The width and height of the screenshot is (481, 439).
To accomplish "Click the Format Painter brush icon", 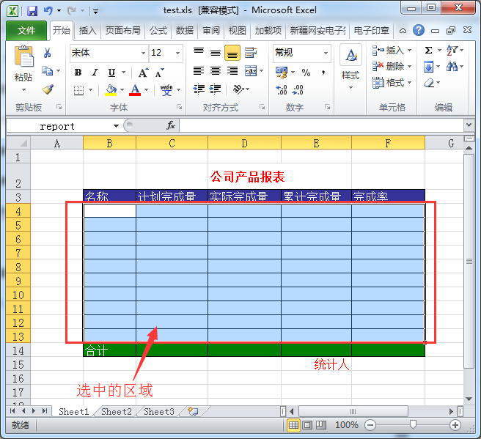I will coord(48,89).
